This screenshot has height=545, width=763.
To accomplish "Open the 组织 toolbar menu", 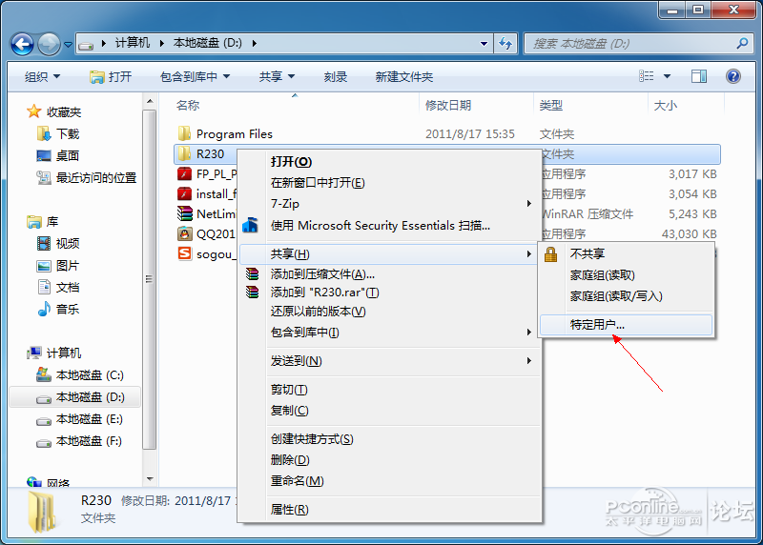I will tap(42, 77).
